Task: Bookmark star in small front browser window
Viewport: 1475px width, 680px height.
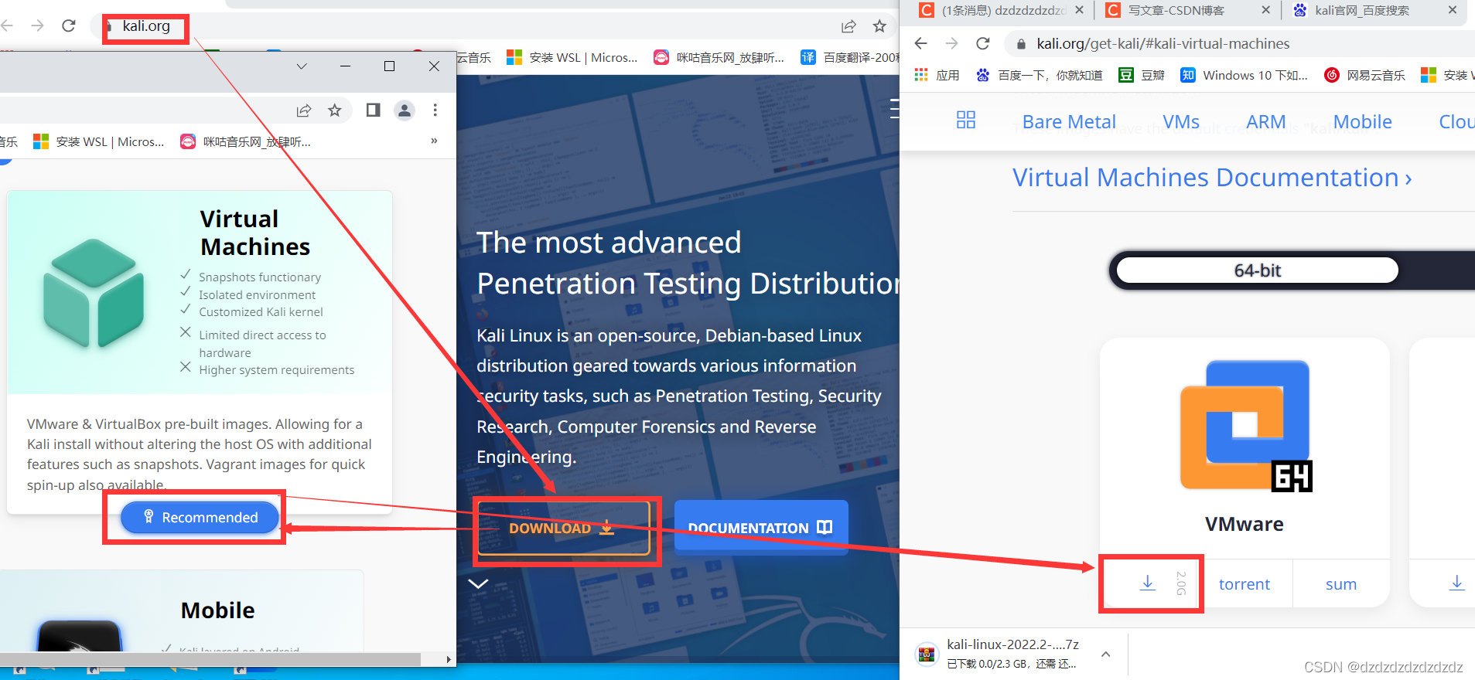Action: (335, 110)
